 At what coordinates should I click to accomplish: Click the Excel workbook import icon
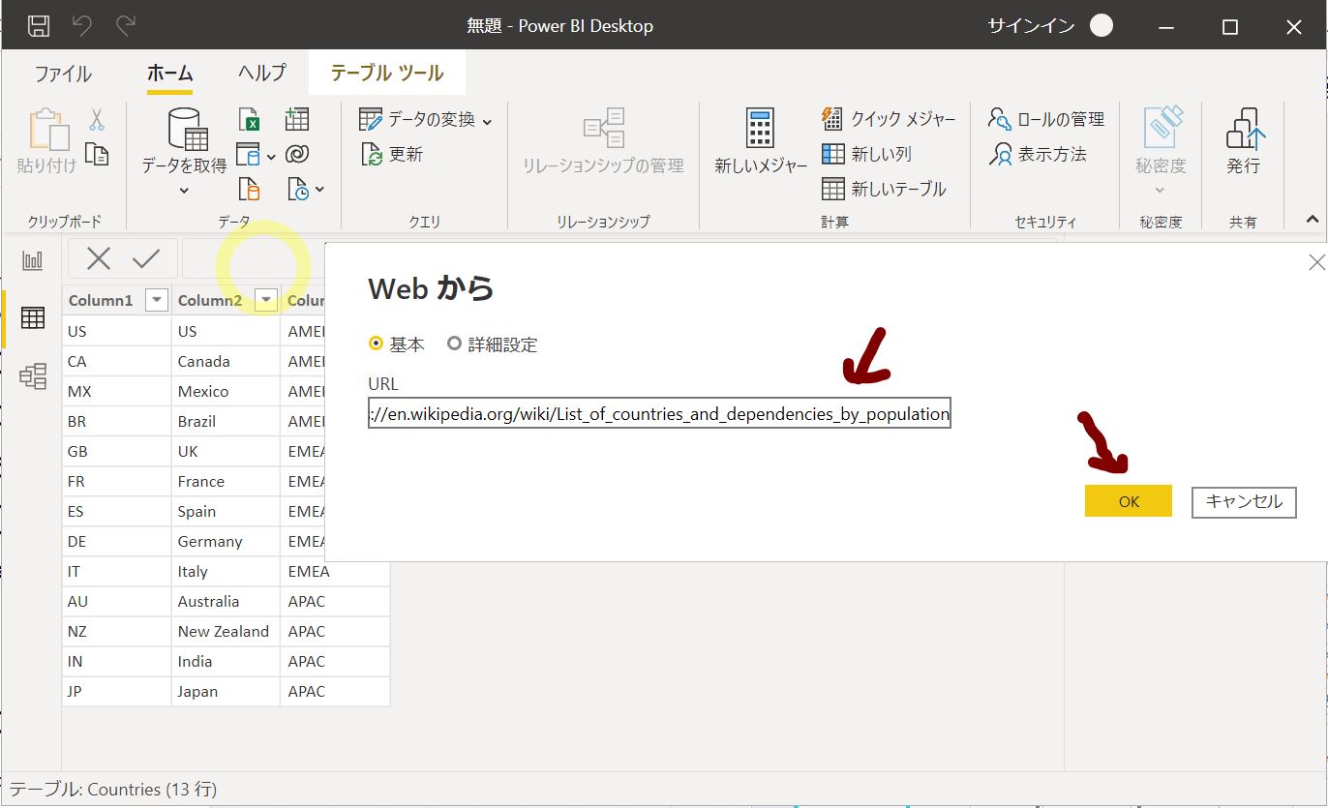pyautogui.click(x=250, y=120)
